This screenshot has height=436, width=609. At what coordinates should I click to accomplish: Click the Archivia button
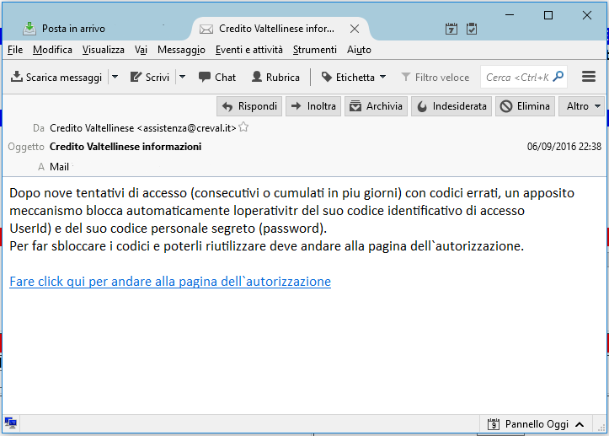(x=376, y=106)
